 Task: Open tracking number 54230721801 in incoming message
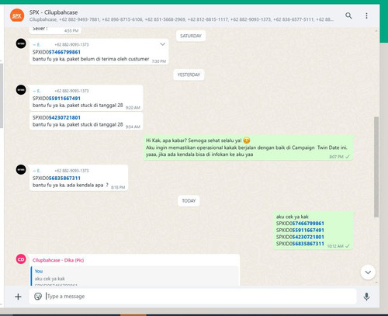[x=64, y=117]
